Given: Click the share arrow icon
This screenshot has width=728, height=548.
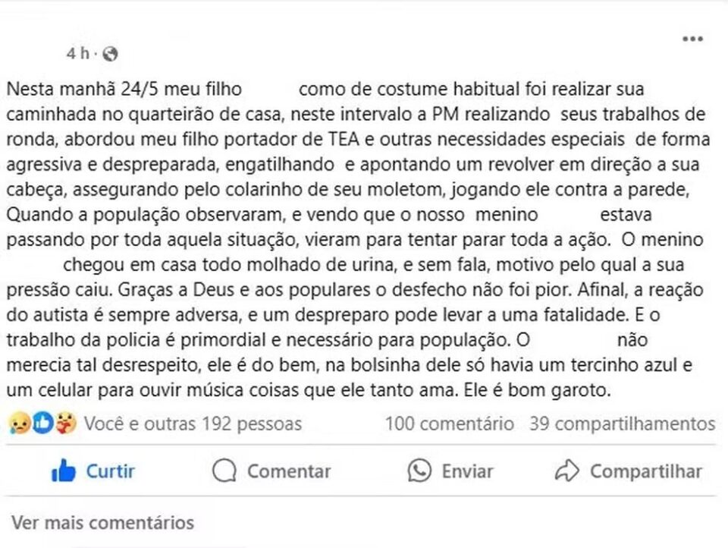Looking at the screenshot, I should coord(567,471).
